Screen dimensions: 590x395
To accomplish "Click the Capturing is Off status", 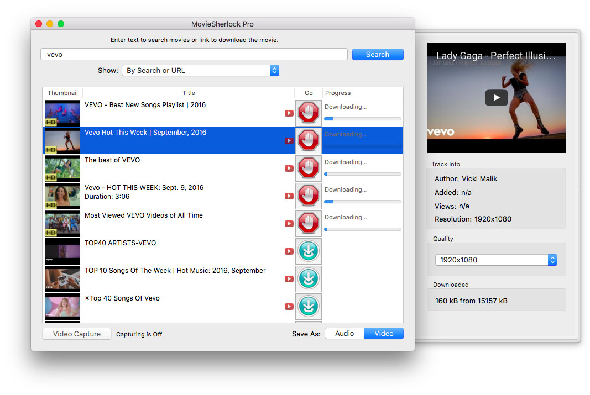I will (x=139, y=334).
